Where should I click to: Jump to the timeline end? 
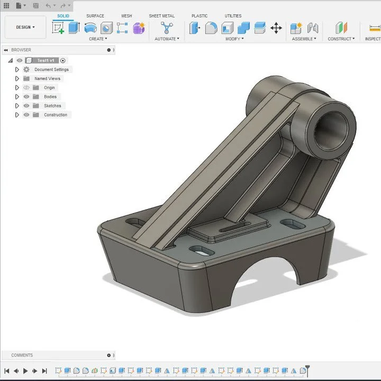(x=44, y=371)
